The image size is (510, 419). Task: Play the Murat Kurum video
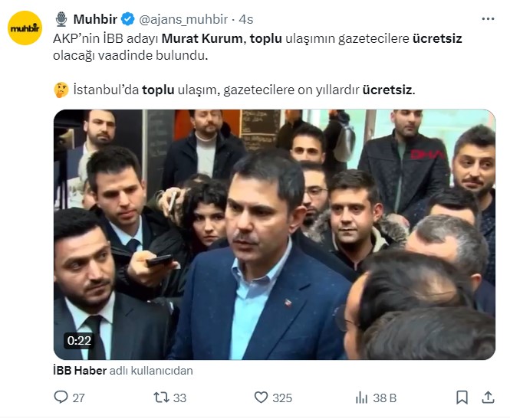(x=275, y=234)
